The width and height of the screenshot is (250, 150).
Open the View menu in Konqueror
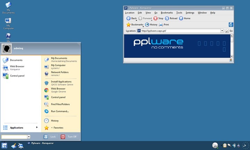point(148,13)
